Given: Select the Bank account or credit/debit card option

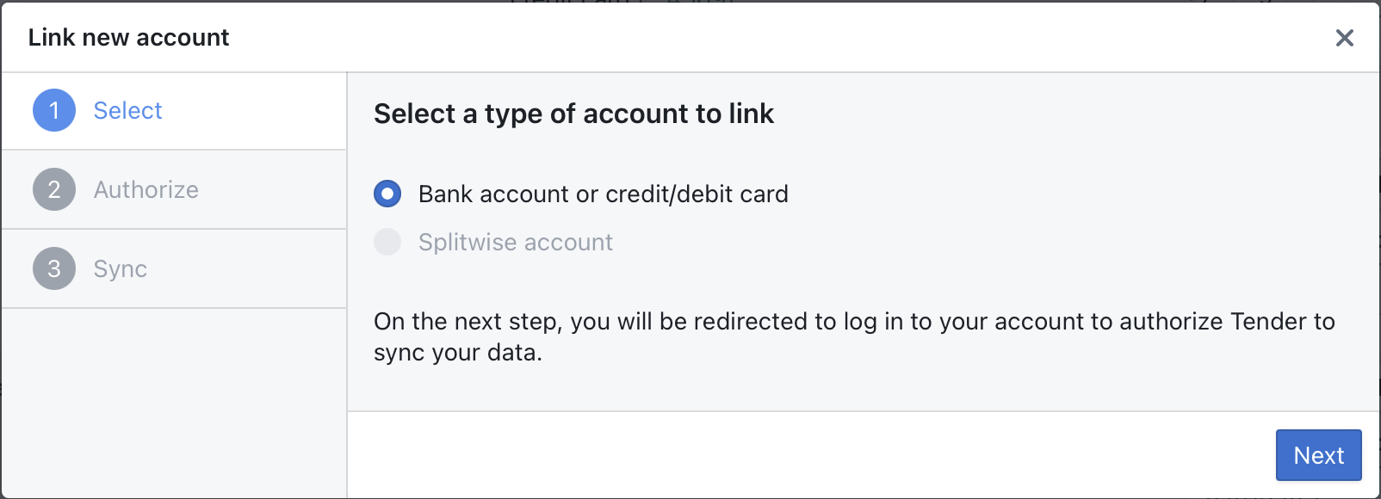Looking at the screenshot, I should tap(387, 194).
